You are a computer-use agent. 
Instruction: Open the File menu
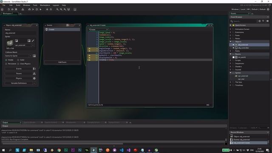click(x=4, y=5)
